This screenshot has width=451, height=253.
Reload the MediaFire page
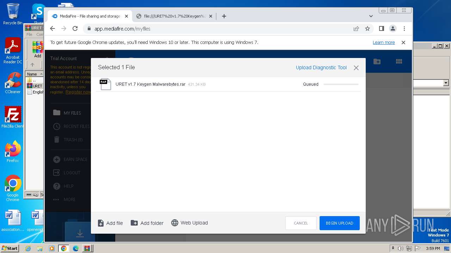coord(75,28)
